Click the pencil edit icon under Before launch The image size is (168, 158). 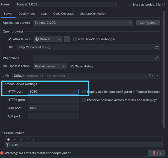21,140
